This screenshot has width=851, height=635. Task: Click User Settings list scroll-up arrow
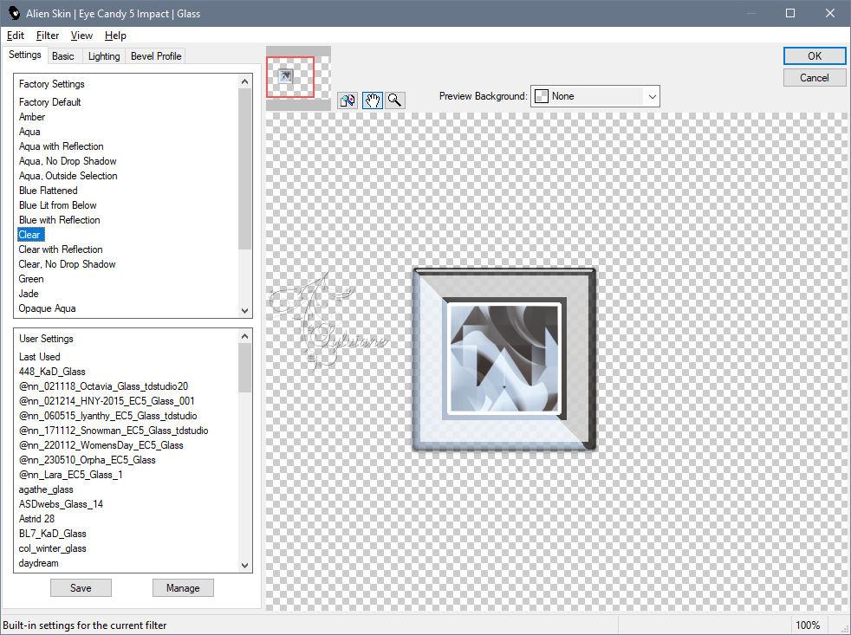pos(244,336)
